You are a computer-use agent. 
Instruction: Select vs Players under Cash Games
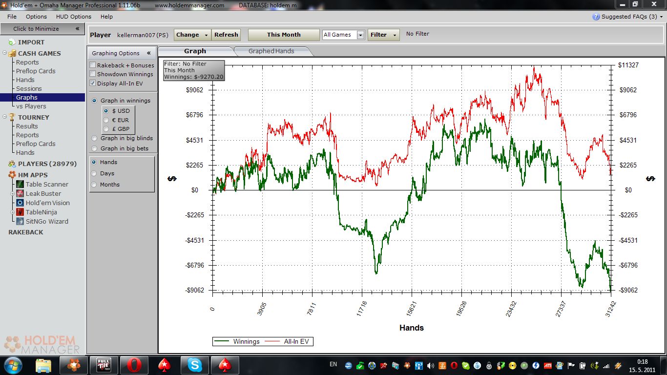(x=31, y=106)
